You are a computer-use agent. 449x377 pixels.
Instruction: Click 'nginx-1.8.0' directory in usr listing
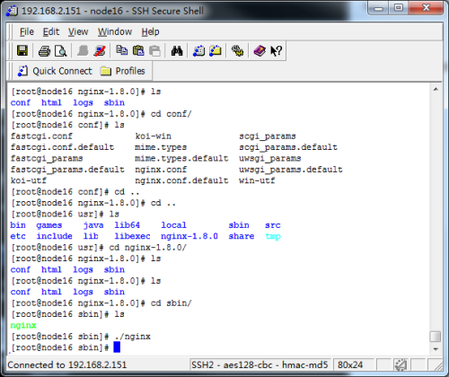[189, 236]
